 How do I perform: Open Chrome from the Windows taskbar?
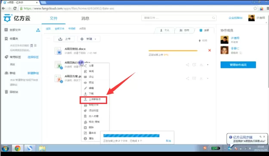[17, 148]
